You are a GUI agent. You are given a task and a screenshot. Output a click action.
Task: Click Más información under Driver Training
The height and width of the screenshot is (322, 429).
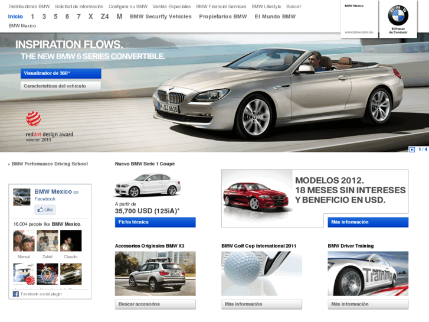368,304
